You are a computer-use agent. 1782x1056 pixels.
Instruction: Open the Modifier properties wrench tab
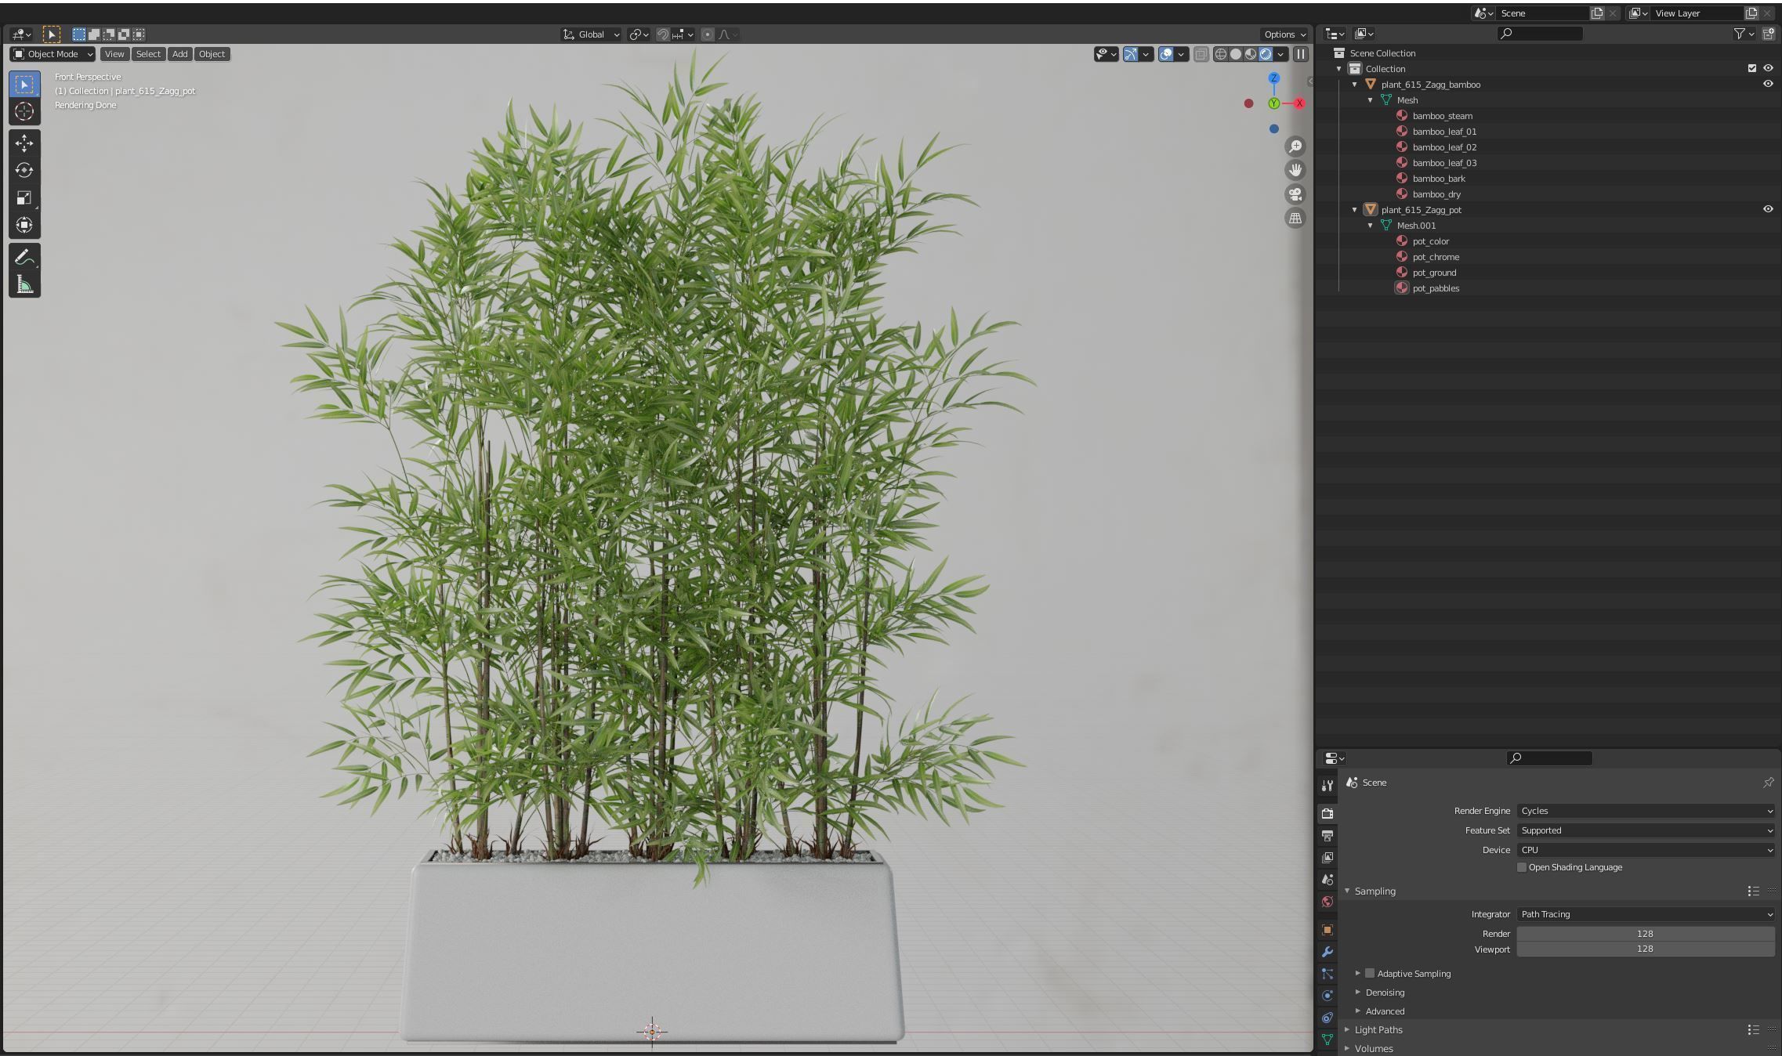coord(1327,952)
